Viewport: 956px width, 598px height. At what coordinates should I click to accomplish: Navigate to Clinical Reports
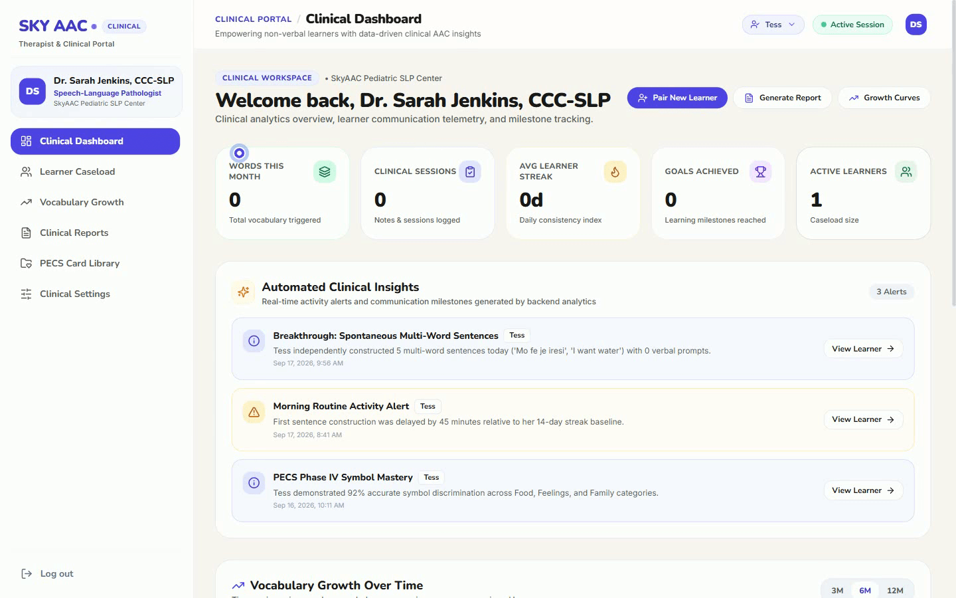[95, 233]
